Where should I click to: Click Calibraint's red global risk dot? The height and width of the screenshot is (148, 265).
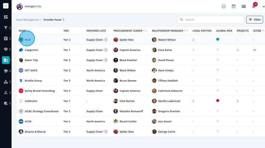pos(218,101)
